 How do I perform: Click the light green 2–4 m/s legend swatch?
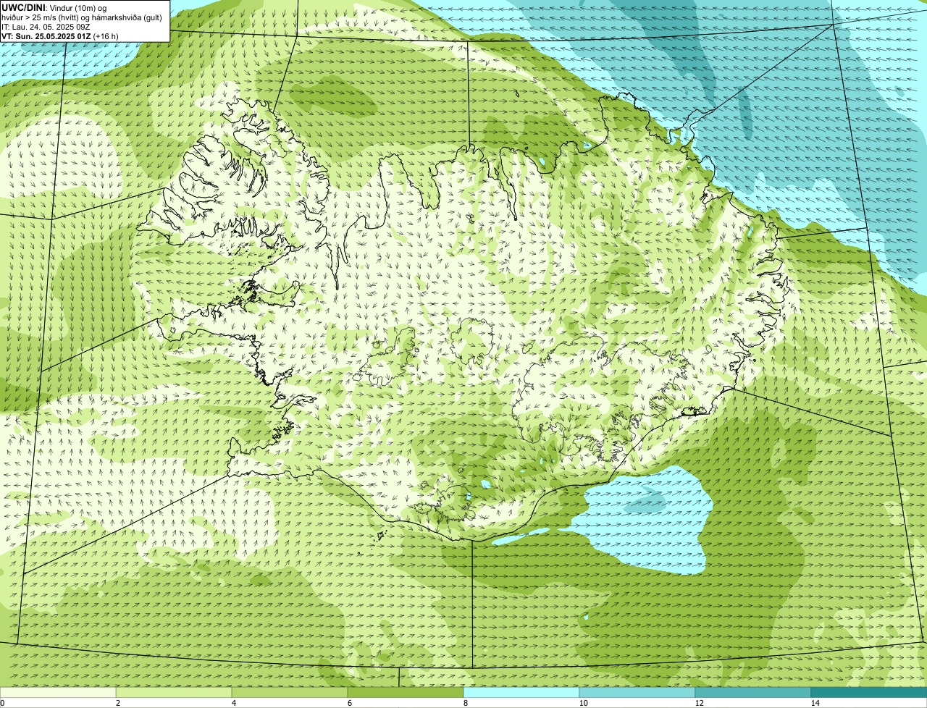pos(174,692)
